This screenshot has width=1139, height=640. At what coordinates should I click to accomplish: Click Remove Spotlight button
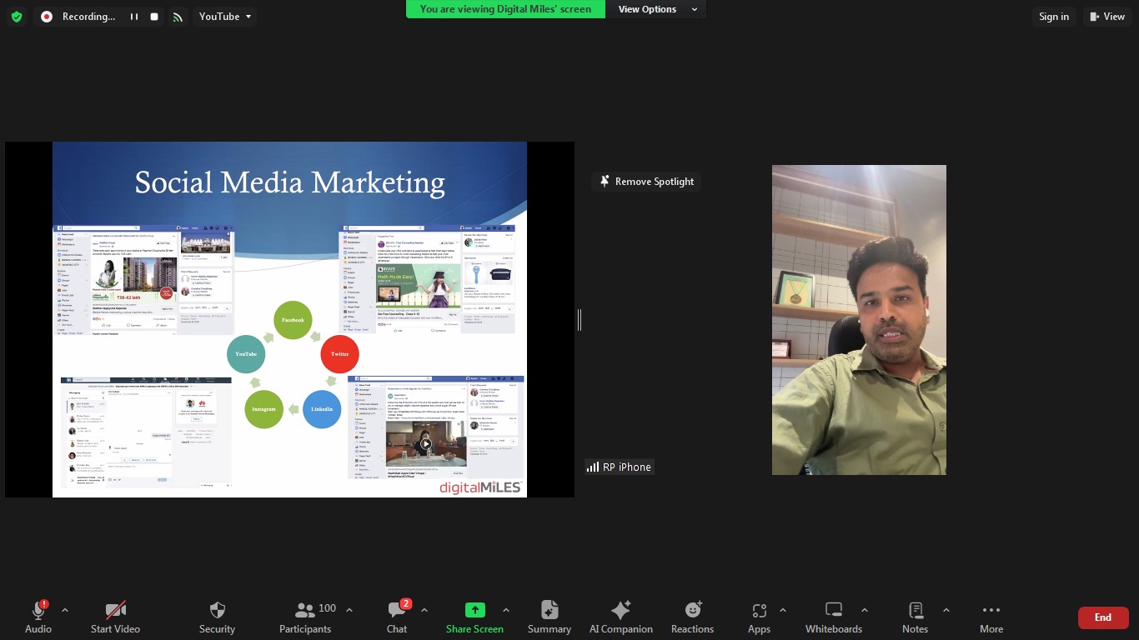tap(646, 182)
